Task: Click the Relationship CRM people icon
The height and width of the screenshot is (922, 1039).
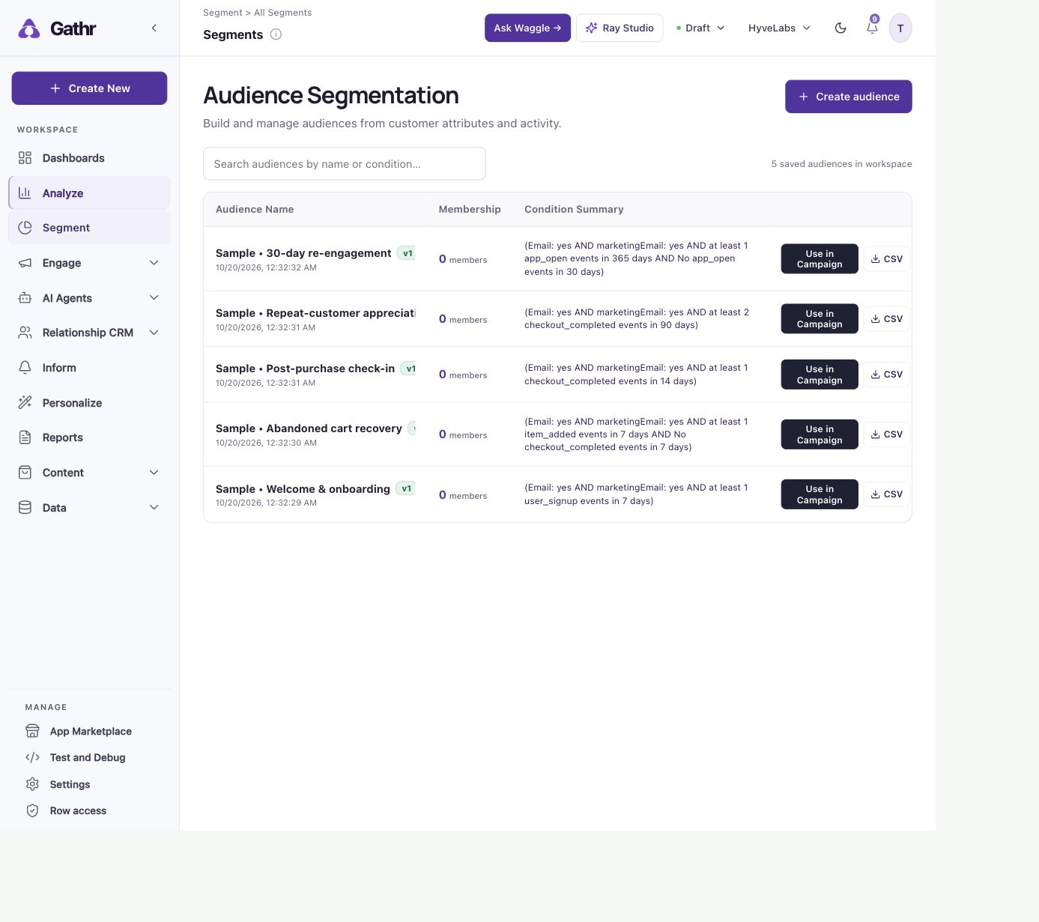Action: 25,333
